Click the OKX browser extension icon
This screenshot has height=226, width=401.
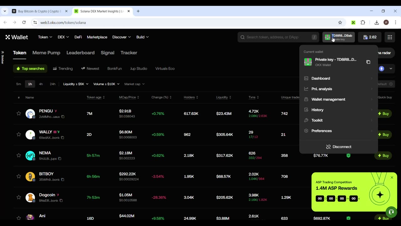click(353, 23)
